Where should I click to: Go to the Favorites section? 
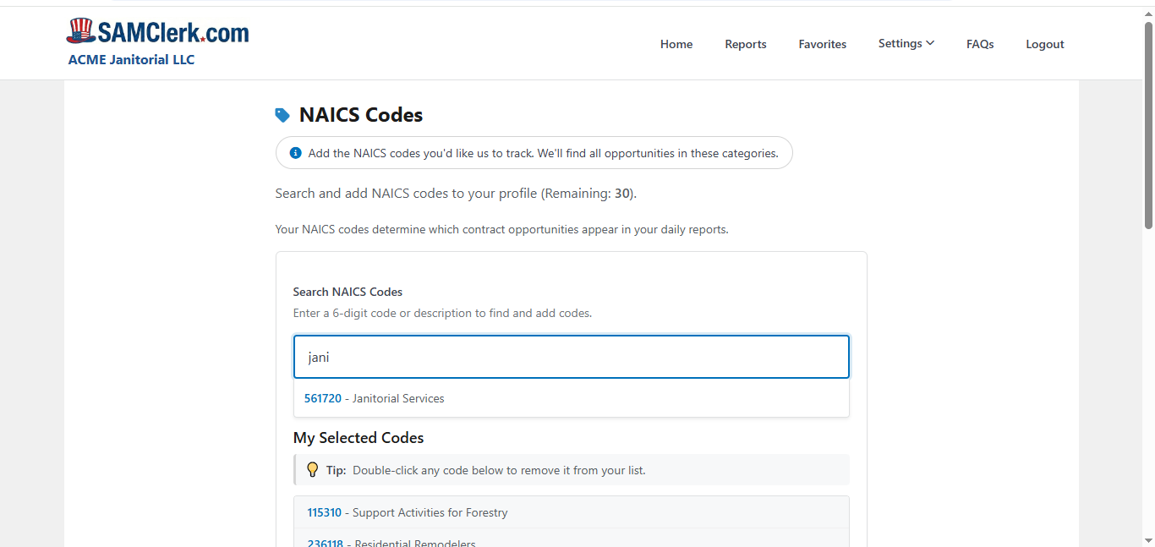(x=822, y=43)
